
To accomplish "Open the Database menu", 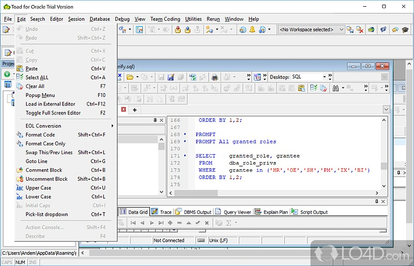I will coord(100,19).
